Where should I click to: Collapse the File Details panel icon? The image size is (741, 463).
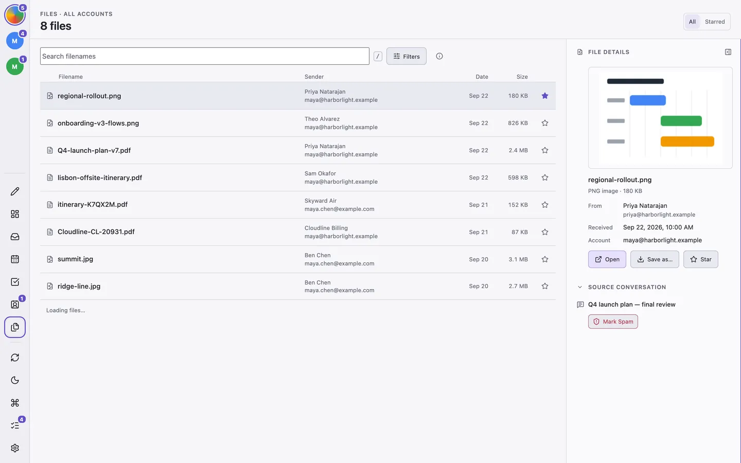click(x=728, y=52)
